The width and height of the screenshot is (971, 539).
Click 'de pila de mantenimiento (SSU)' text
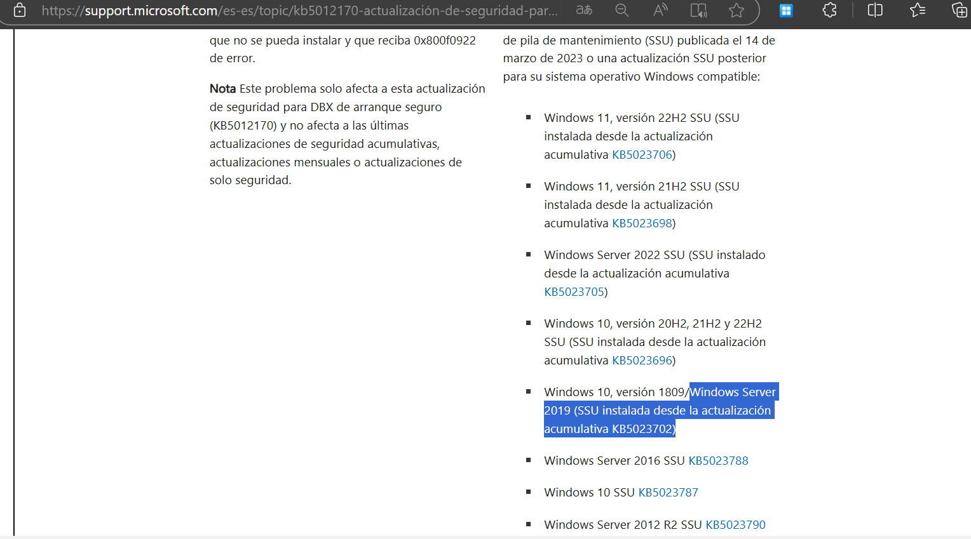588,40
